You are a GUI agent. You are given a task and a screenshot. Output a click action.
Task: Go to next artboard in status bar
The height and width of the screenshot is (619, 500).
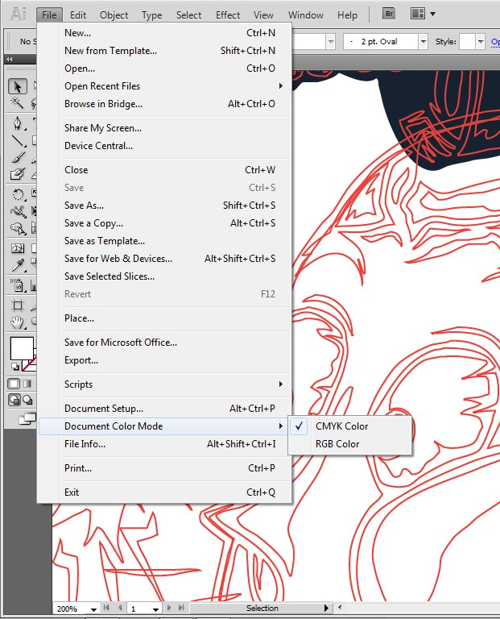pyautogui.click(x=169, y=609)
